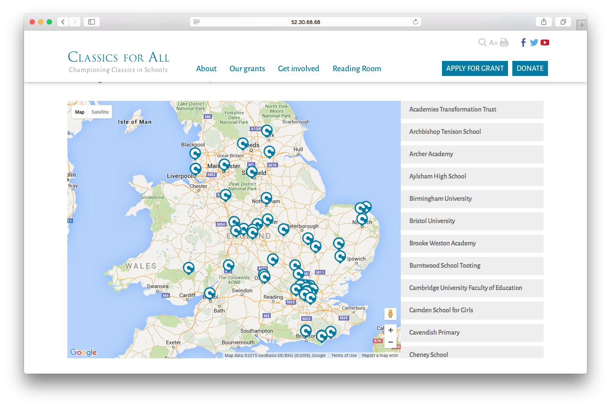This screenshot has height=408, width=611.
Task: Switch map to Satellite view
Action: point(100,112)
